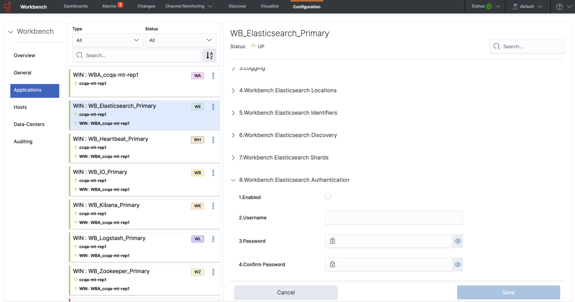Go to the Dashboards tab

(76, 6)
